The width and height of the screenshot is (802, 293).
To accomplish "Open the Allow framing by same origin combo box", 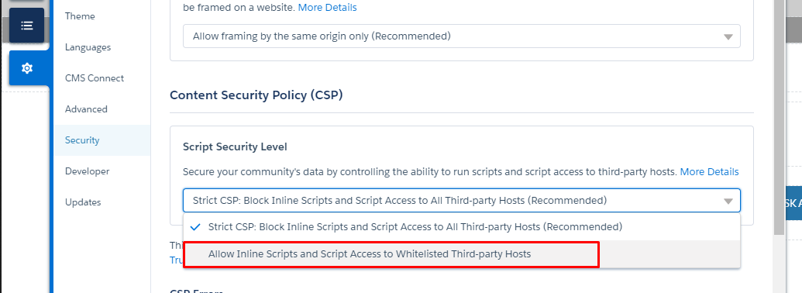I will (461, 36).
